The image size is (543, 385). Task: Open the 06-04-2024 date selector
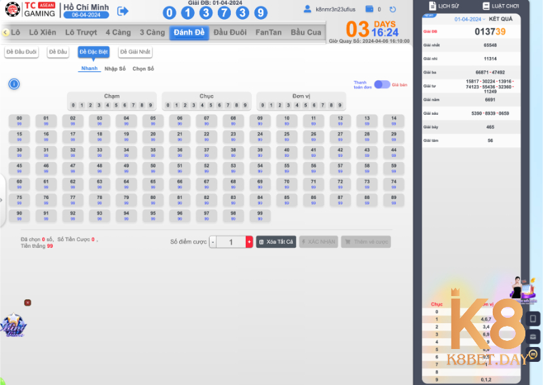85,16
